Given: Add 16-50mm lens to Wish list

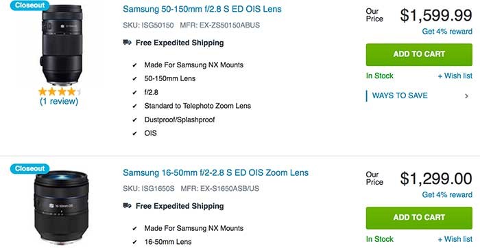Looking at the screenshot, I should (x=455, y=239).
